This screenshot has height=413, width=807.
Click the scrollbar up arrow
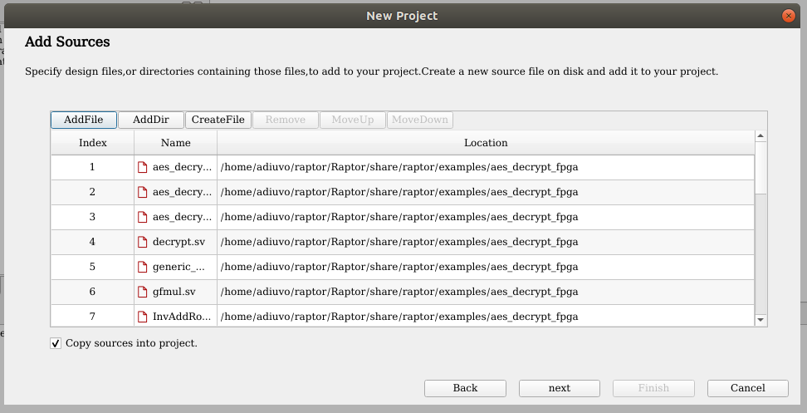coord(761,136)
